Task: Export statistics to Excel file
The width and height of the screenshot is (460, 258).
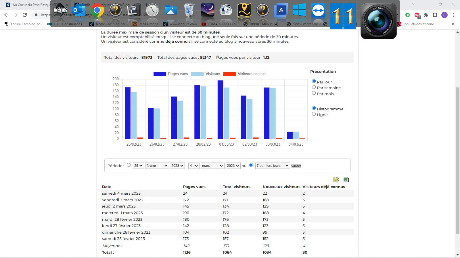Action: pos(346,179)
